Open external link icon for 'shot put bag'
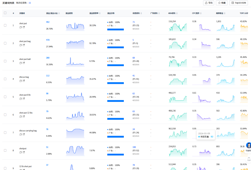Image resolution: width=251 pixels, height=170 pixels. (x=24, y=45)
